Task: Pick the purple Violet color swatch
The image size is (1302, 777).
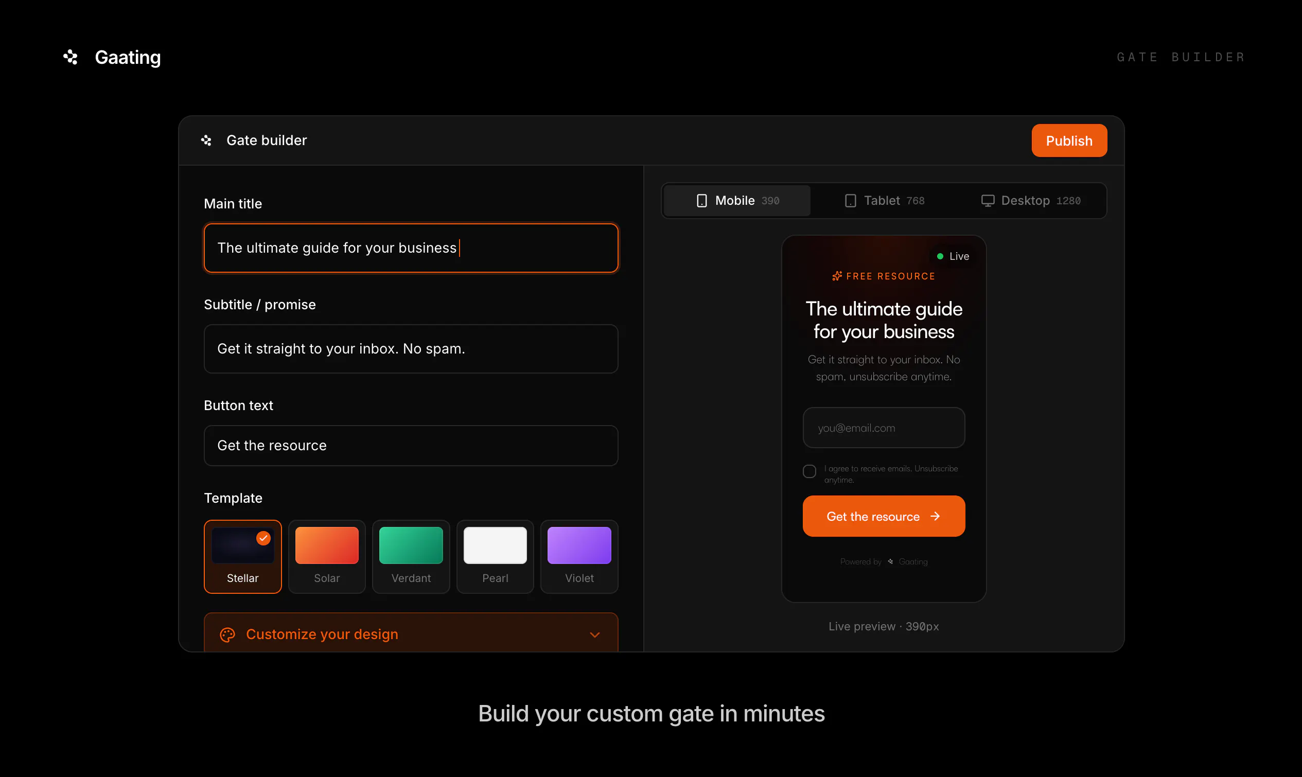Action: click(x=579, y=545)
